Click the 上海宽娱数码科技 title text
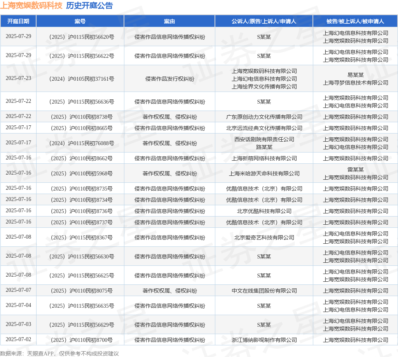Viewport: 398px width, 357px height. tap(31, 5)
